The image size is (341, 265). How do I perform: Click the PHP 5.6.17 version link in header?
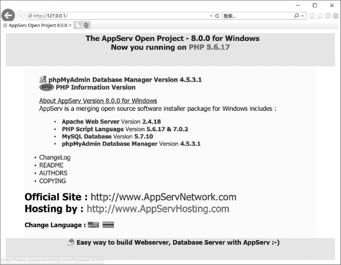[209, 47]
